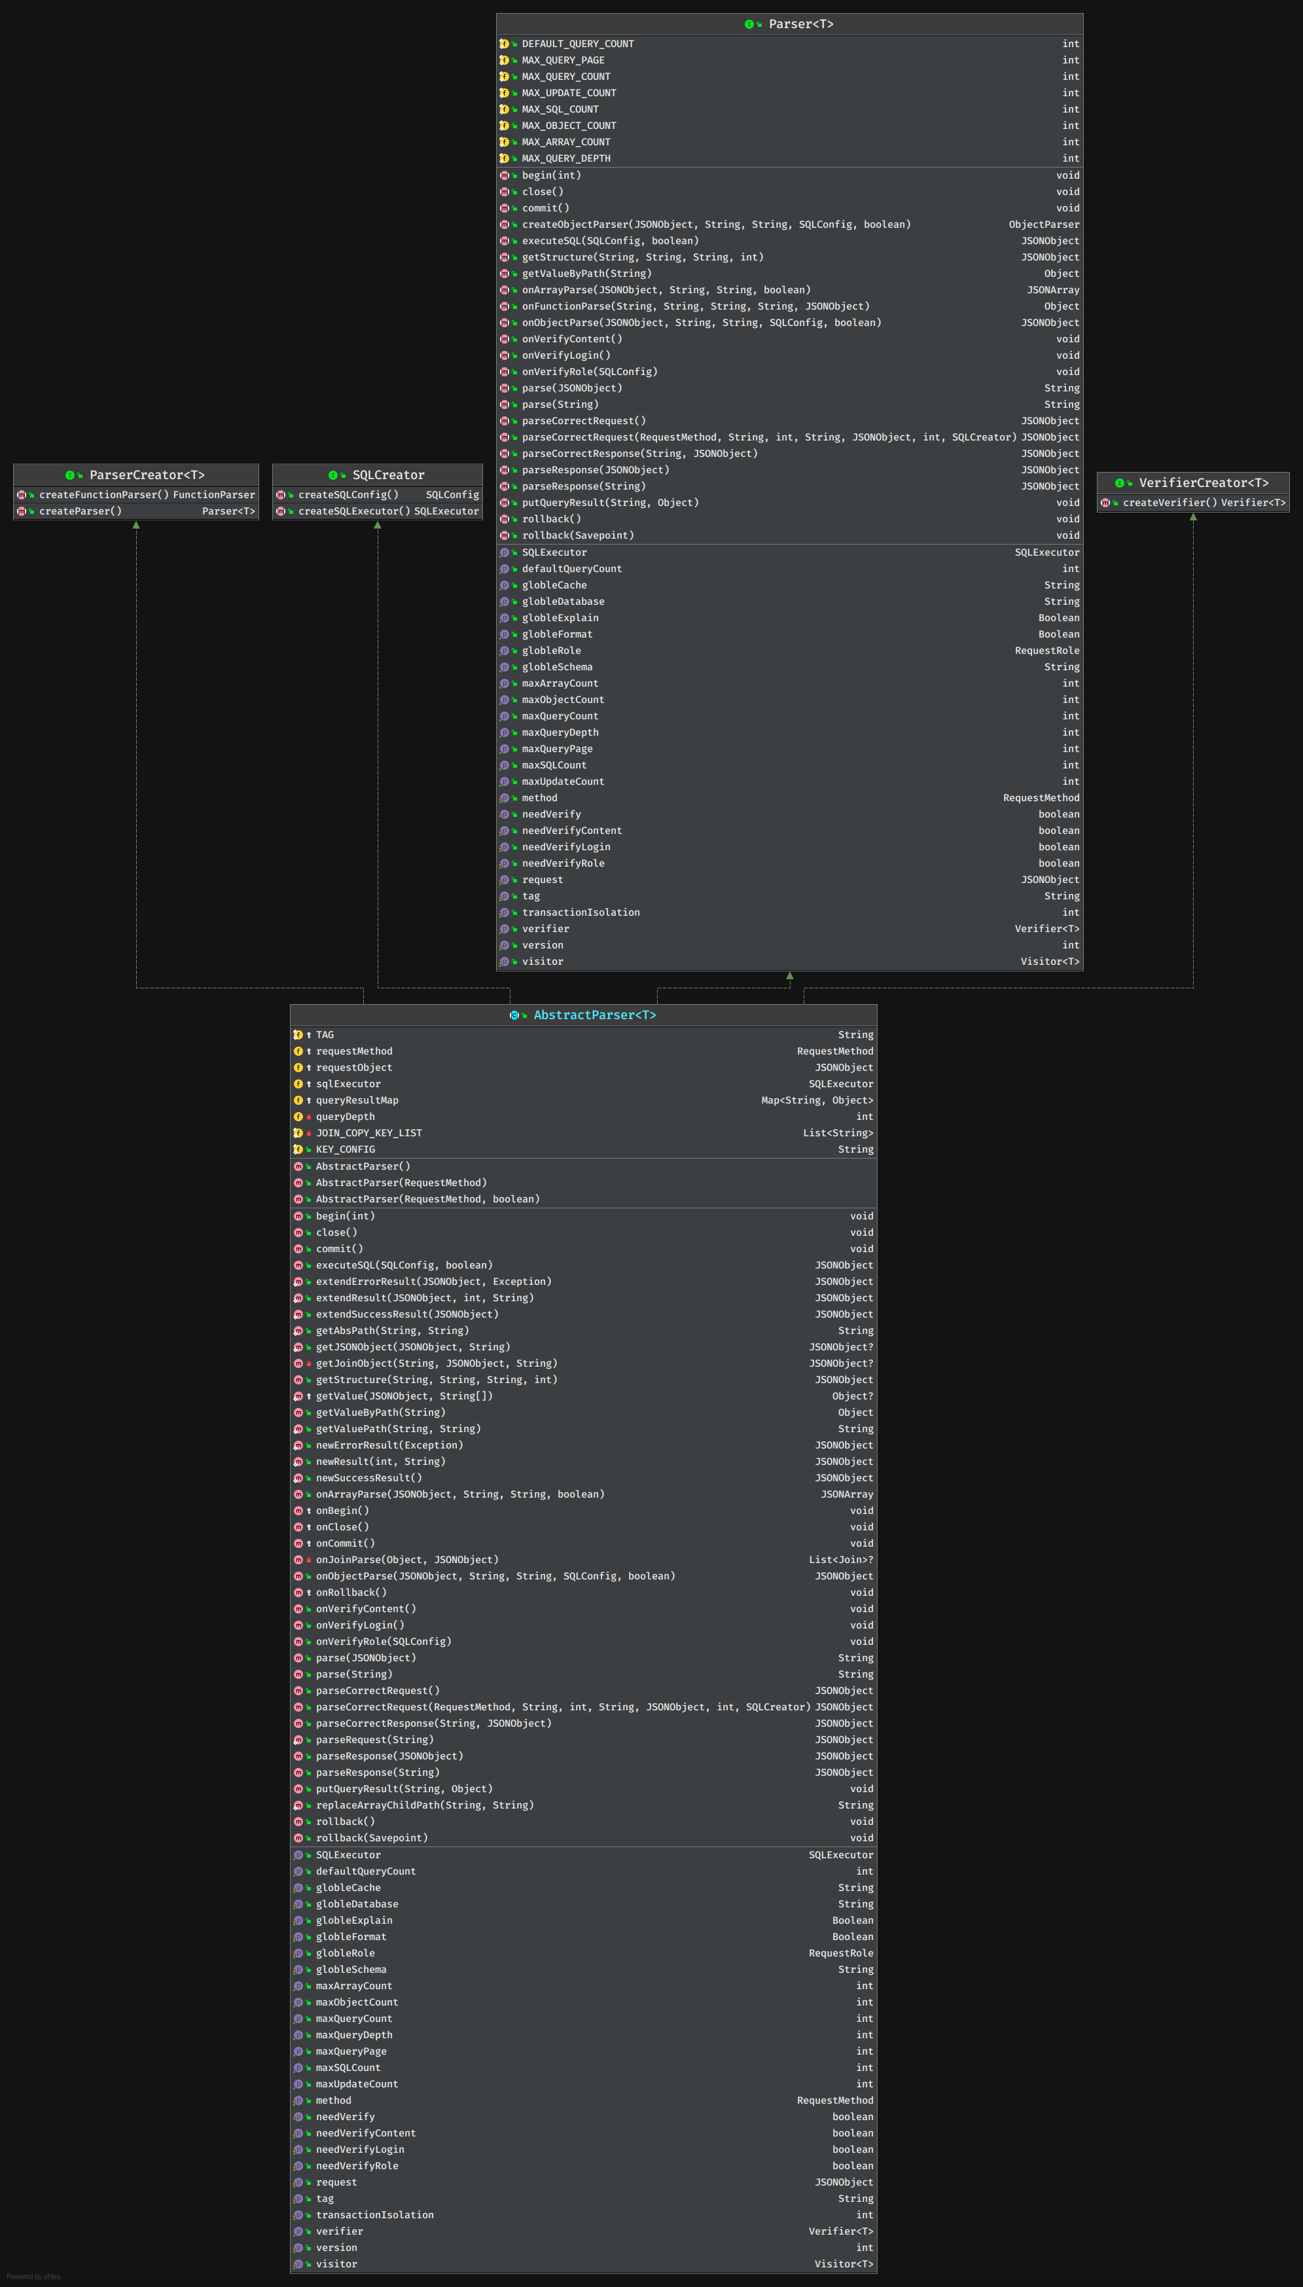Click property icon next to transactionIsolation in Parser
This screenshot has width=1303, height=2287.
click(504, 912)
